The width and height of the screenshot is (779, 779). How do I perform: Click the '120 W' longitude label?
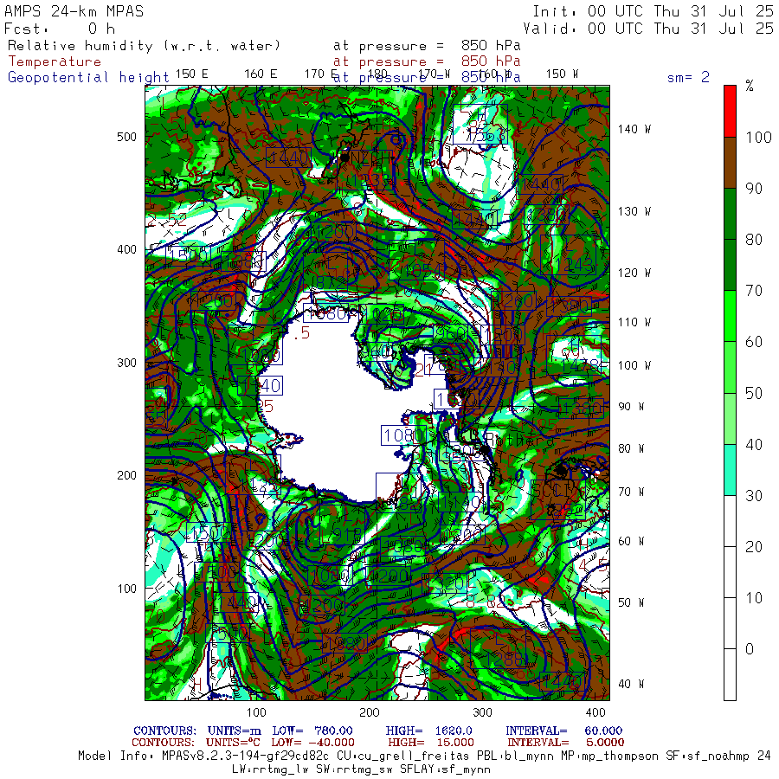(x=634, y=273)
